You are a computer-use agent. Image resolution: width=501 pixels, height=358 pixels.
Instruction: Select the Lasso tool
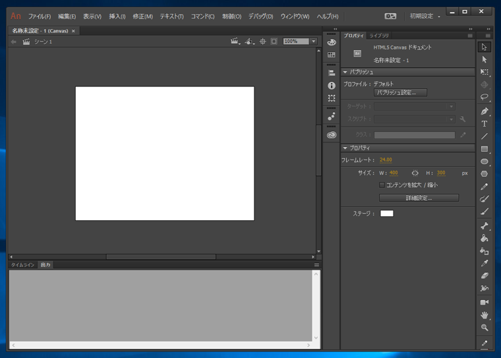(485, 97)
